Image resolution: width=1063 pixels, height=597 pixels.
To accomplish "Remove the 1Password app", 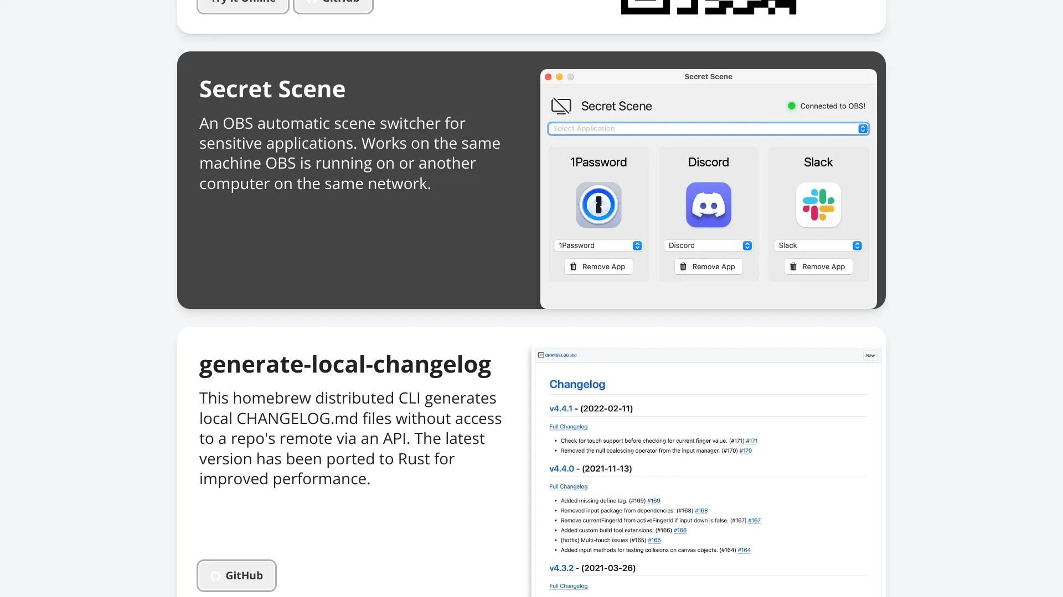I will [x=598, y=266].
